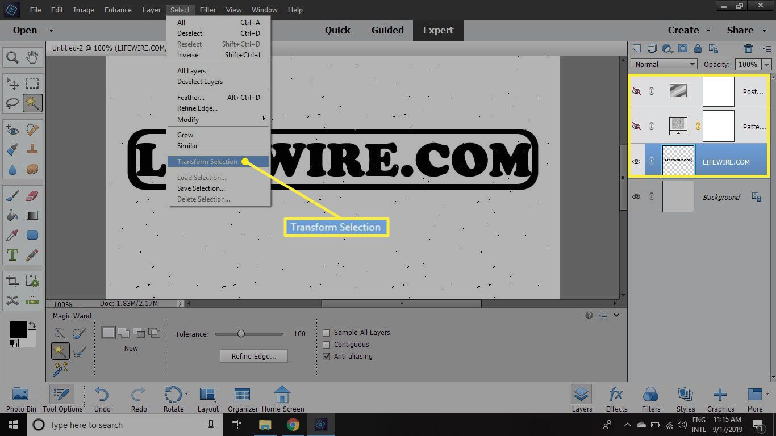This screenshot has width=776, height=436.
Task: Select the Blur tool droplet icon
Action: click(12, 169)
